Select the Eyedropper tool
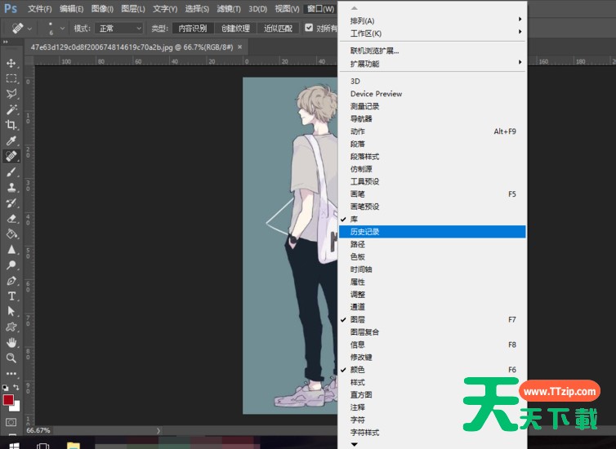Image resolution: width=616 pixels, height=449 pixels. (11, 140)
